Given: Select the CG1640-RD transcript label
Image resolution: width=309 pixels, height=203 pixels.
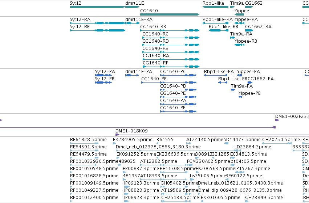Looking at the screenshot, I should (156, 41).
